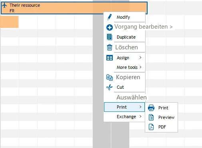Choose the Print label in the submenu
The image size is (202, 148).
(163, 108)
